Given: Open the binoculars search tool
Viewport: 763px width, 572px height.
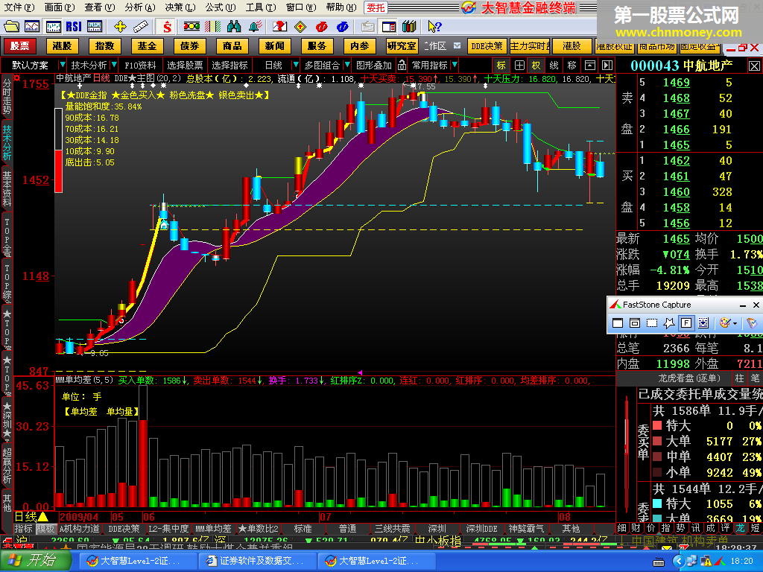Looking at the screenshot, I should tap(234, 26).
